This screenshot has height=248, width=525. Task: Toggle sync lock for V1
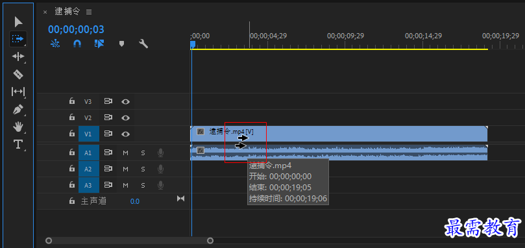tap(108, 134)
